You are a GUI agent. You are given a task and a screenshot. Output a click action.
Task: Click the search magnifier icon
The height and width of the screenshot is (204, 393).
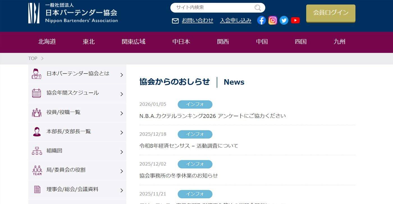(x=257, y=8)
